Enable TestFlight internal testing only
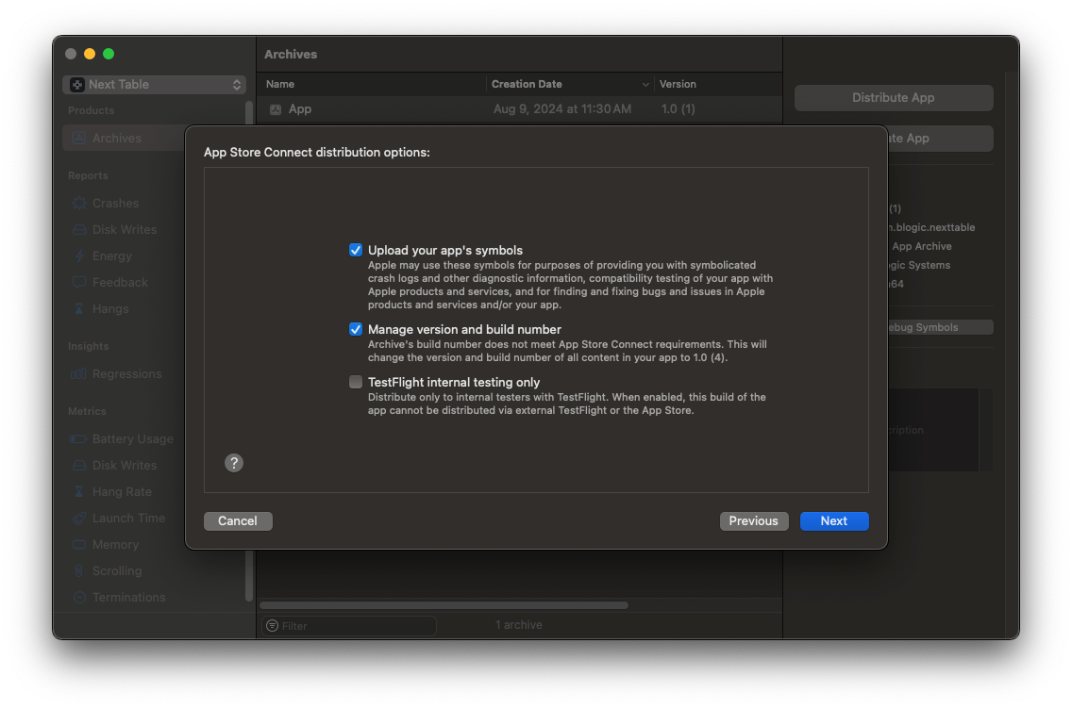This screenshot has width=1072, height=709. (356, 382)
